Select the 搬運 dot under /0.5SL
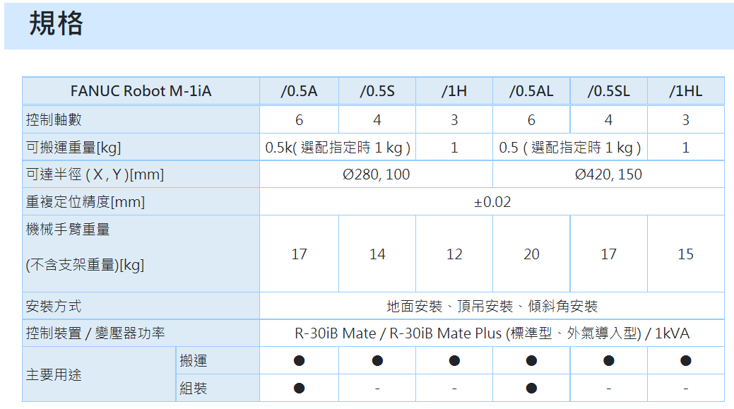734x409 pixels. (608, 361)
